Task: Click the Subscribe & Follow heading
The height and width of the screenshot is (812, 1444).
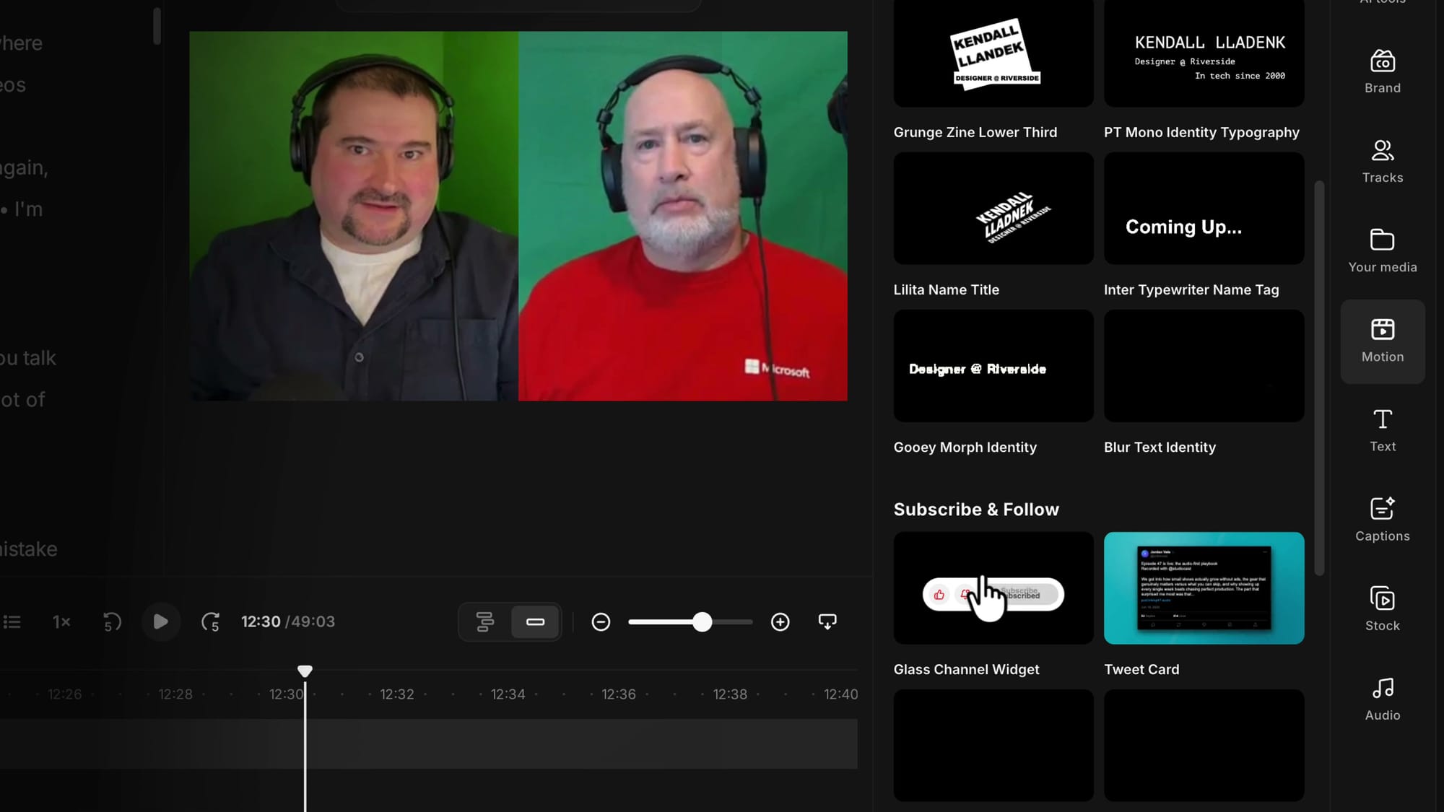Action: click(976, 510)
